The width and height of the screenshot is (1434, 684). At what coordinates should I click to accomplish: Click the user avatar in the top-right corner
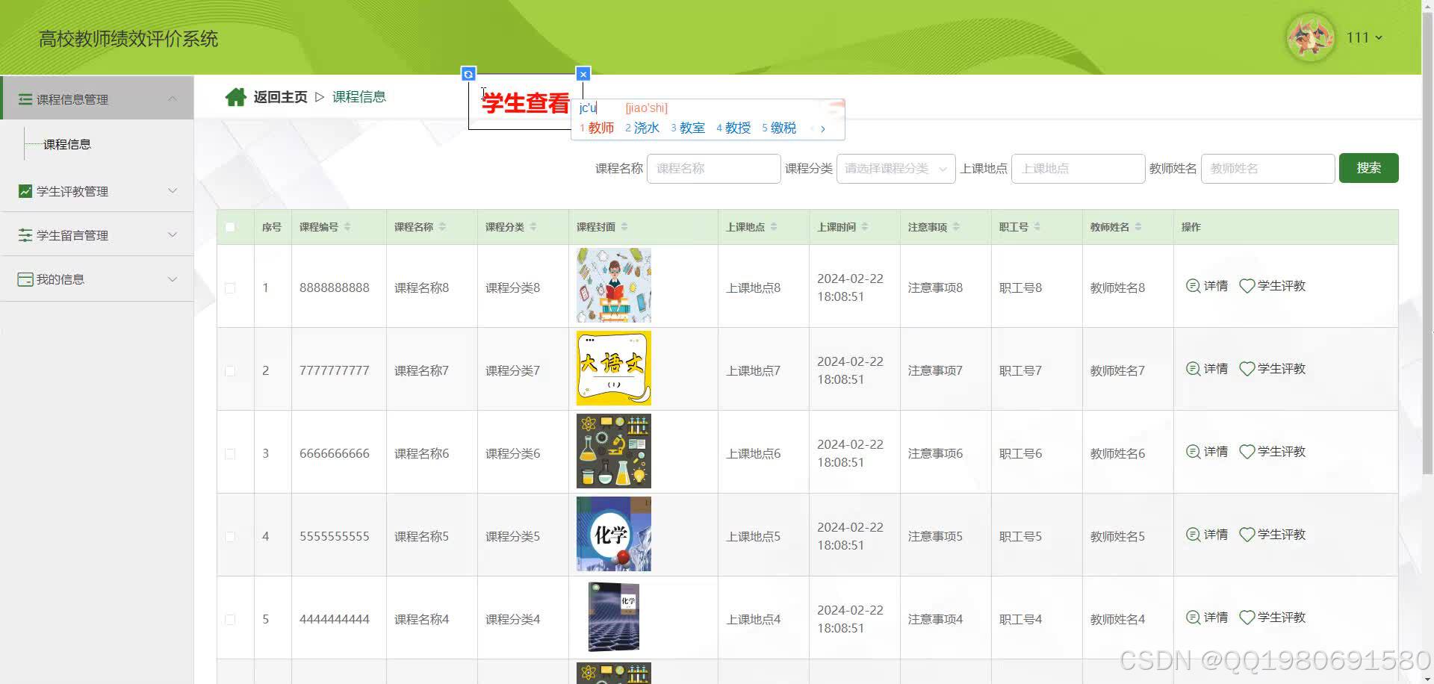click(1310, 37)
